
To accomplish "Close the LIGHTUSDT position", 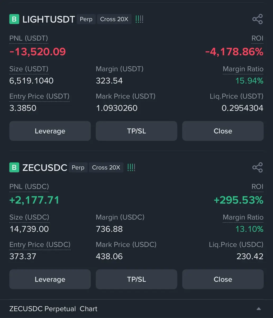I will pyautogui.click(x=223, y=131).
